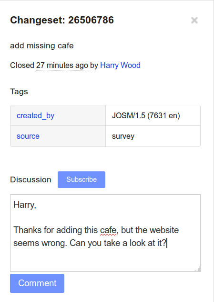Click the text box resize grip handle
The height and width of the screenshot is (302, 214).
[x=198, y=269]
